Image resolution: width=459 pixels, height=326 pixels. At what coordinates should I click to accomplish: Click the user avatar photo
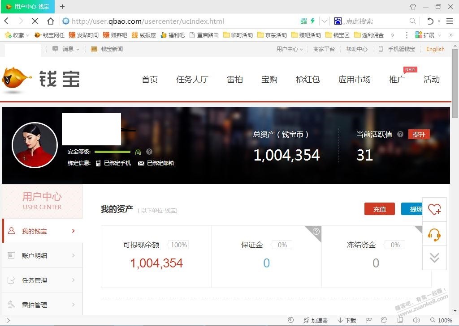pos(35,145)
